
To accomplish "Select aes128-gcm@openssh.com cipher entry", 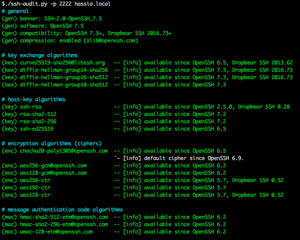I will 114,173.
